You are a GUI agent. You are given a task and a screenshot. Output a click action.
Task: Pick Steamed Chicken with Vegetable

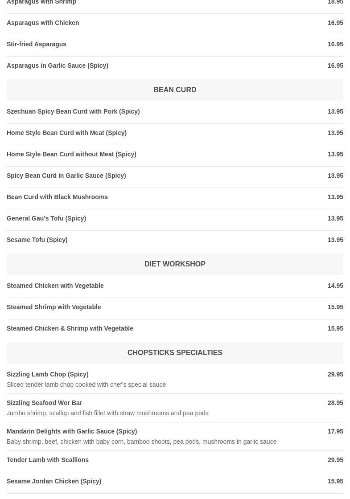tap(55, 286)
